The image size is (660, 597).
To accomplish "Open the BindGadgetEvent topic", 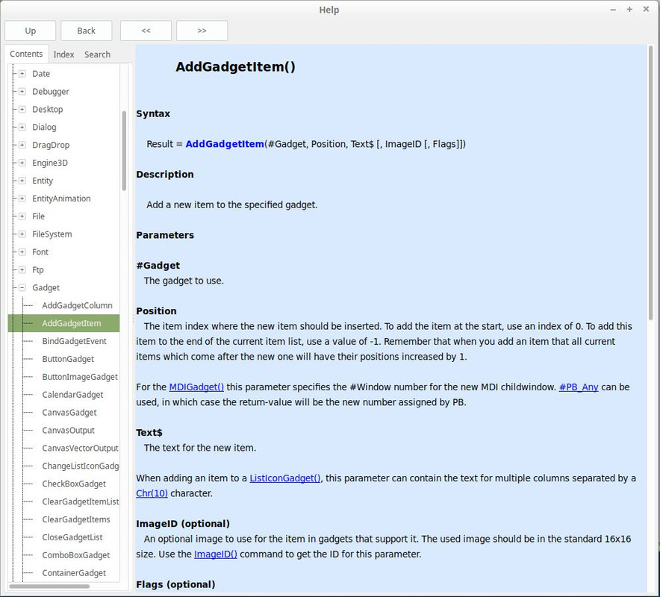I will click(x=75, y=341).
